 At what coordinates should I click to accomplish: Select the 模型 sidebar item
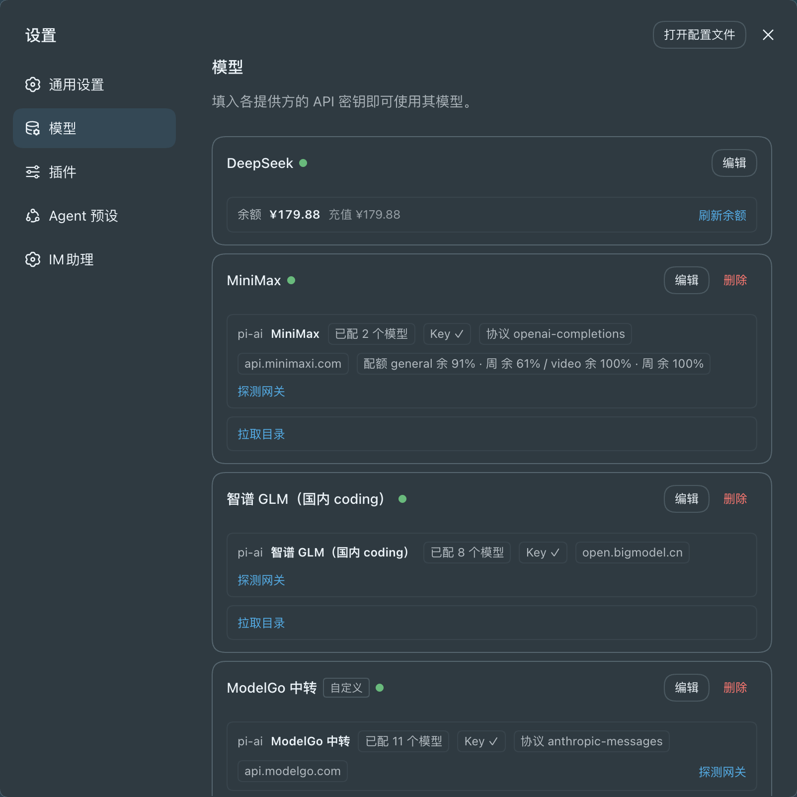(x=94, y=128)
